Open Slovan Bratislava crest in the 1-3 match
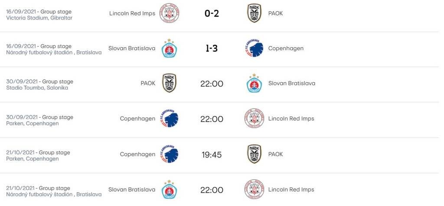Screen dimensions: 444x206 click(169, 48)
